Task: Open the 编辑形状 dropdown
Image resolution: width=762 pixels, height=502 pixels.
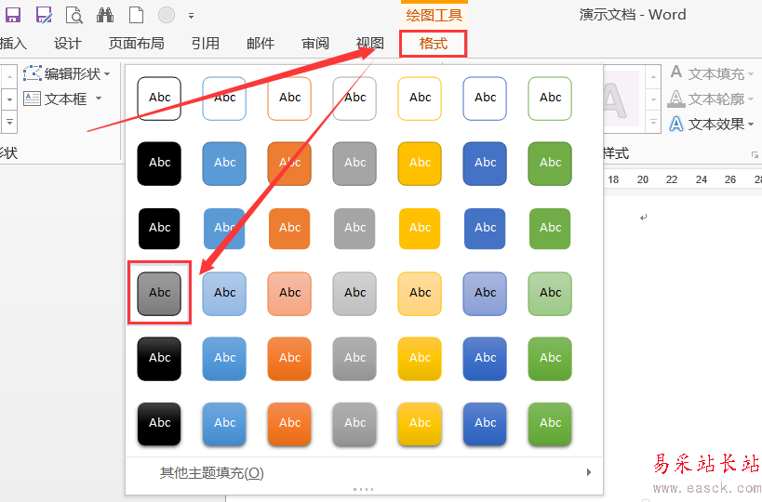Action: [67, 73]
